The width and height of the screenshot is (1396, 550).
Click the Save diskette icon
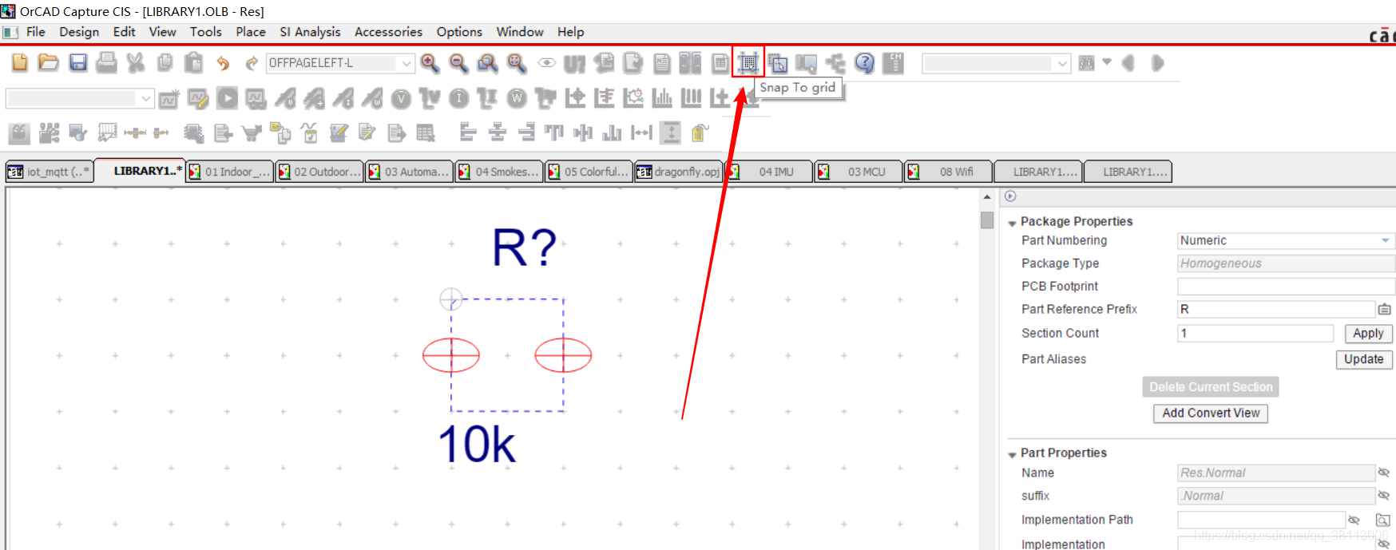pos(77,62)
